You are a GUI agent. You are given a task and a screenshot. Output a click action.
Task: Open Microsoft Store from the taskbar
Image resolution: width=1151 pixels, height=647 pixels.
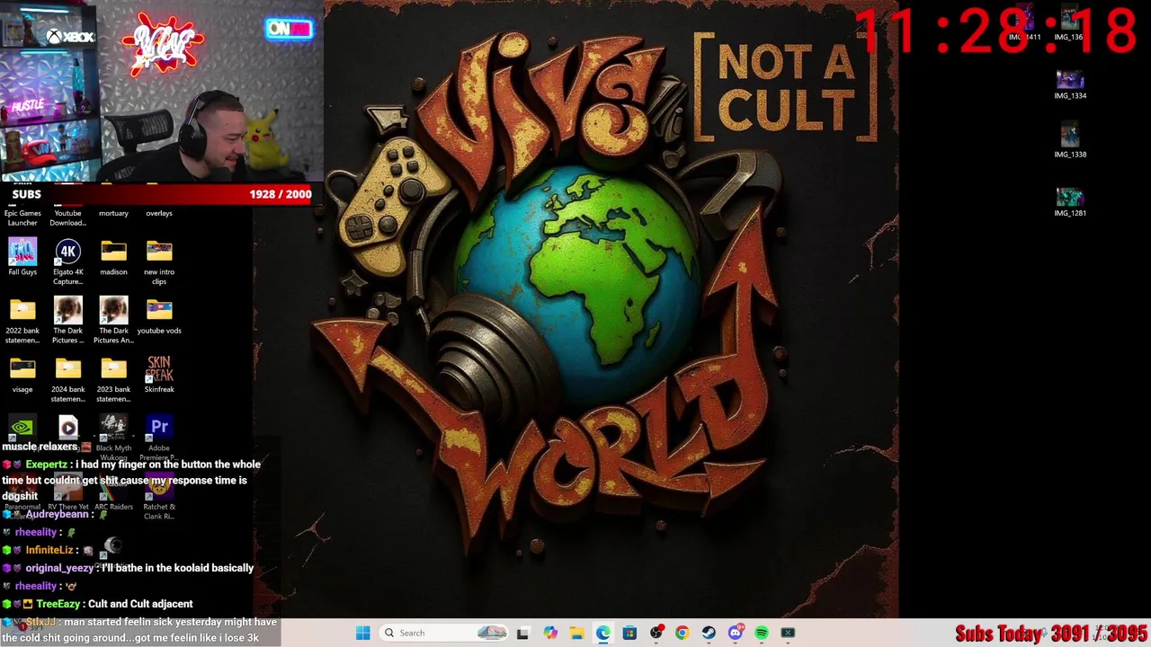tap(629, 633)
